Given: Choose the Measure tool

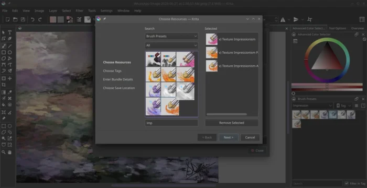Looking at the screenshot, I should (9, 112).
